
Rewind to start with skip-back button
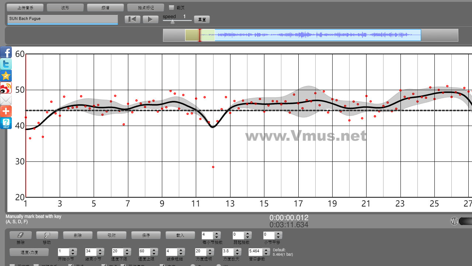[132, 19]
